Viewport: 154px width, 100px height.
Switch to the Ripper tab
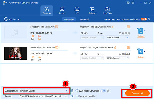[x=62, y=11]
